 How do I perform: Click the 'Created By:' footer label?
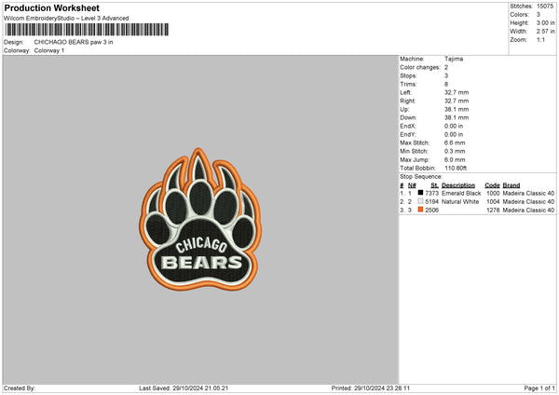pos(20,388)
